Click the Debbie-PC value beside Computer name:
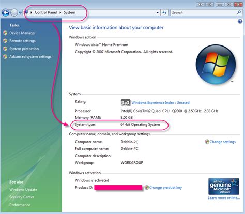 [129, 142]
